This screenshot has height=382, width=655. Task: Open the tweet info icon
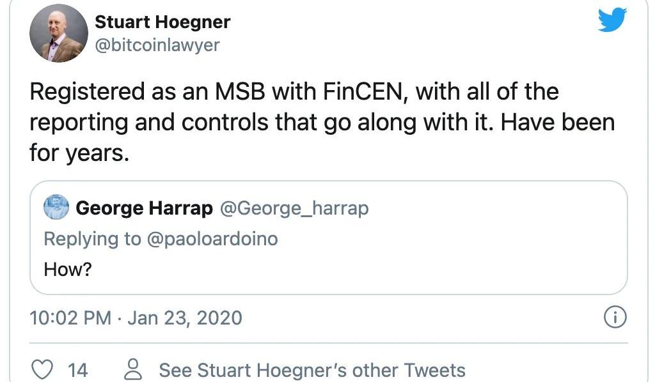(x=615, y=317)
